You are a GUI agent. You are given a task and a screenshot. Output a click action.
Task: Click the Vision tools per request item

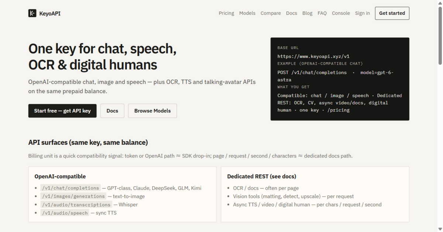click(293, 196)
